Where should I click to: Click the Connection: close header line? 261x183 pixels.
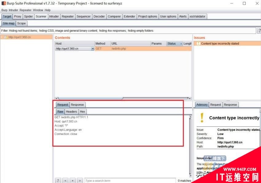(66, 134)
